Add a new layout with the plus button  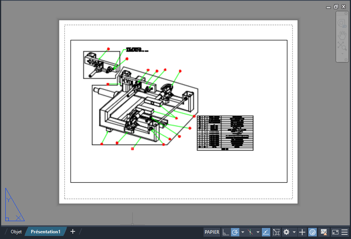[x=73, y=232]
